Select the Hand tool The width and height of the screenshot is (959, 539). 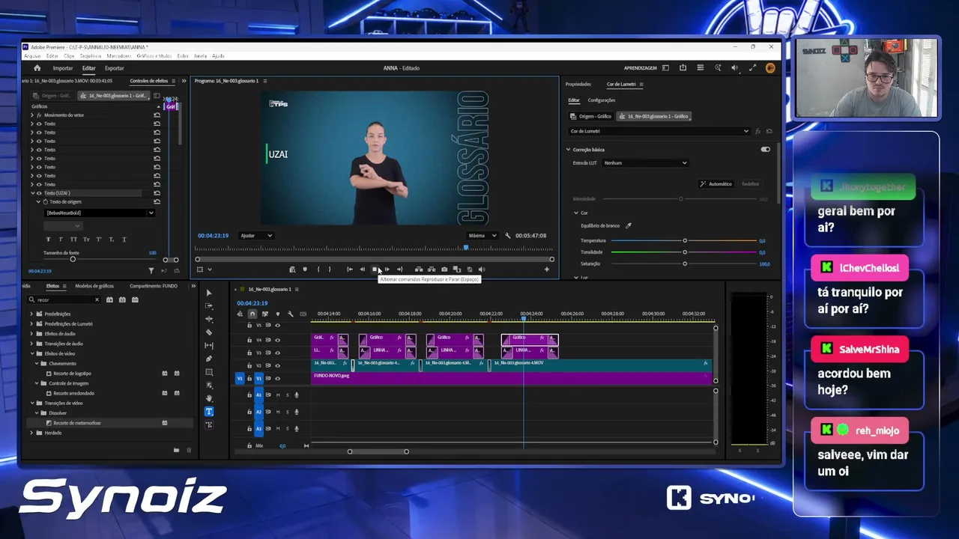pos(209,398)
